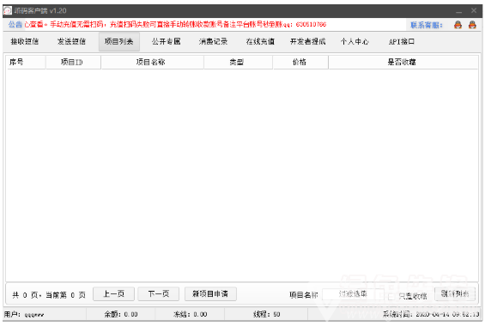Open the 消费记录 tab
Screen dimensions: 485x326
click(x=213, y=41)
